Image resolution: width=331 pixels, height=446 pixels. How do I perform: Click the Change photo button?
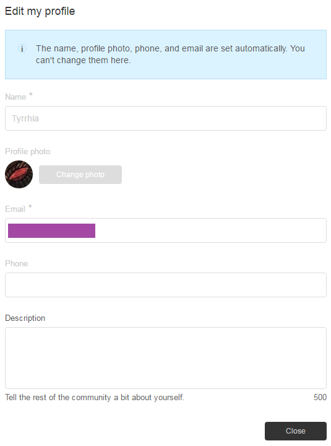(x=80, y=175)
